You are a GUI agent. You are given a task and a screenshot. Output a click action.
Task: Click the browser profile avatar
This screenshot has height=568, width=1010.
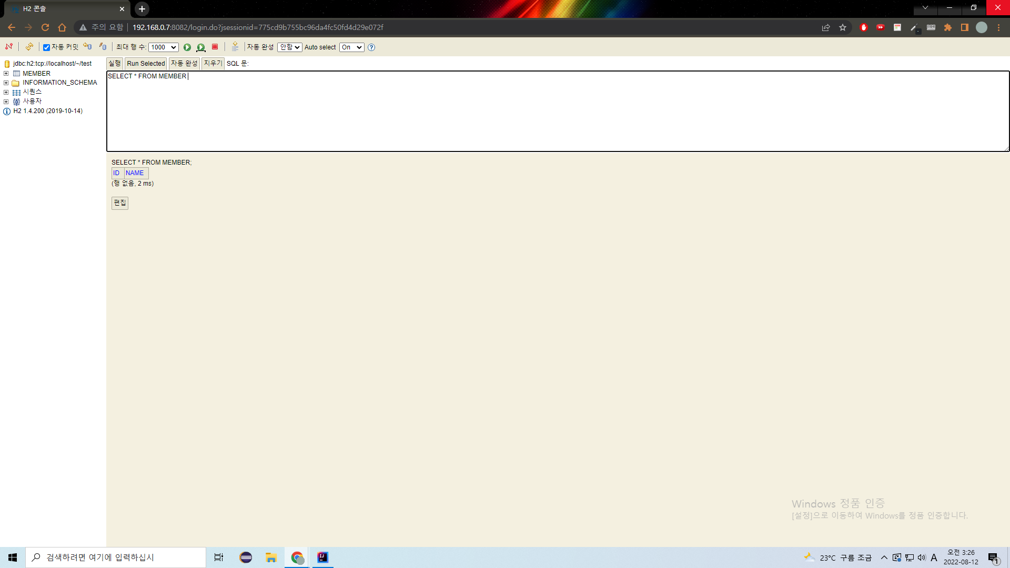(x=982, y=27)
